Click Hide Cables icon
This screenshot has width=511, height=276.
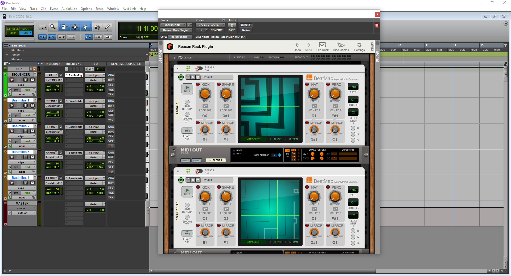(x=341, y=46)
